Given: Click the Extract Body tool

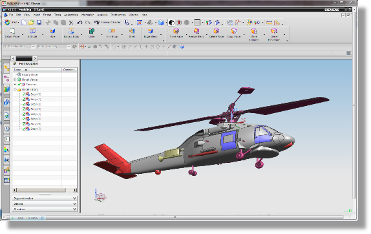Looking at the screenshot, I should pos(71,33).
